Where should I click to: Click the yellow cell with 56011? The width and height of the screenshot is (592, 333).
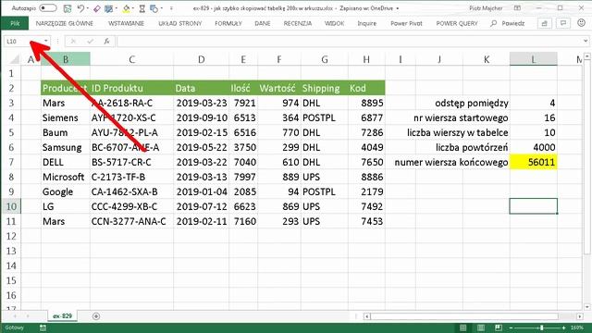point(533,163)
